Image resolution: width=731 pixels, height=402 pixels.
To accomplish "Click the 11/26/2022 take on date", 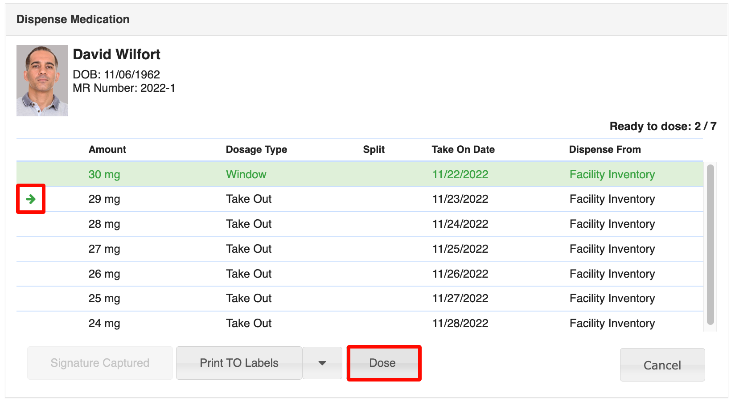I will [460, 274].
